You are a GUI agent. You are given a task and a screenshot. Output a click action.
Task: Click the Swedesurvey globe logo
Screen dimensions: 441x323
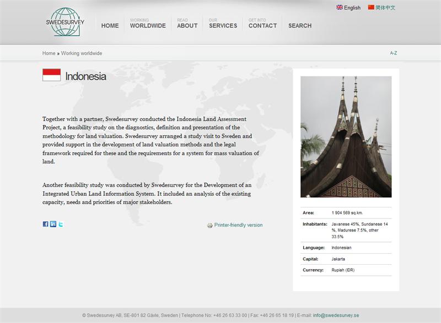[x=65, y=22]
